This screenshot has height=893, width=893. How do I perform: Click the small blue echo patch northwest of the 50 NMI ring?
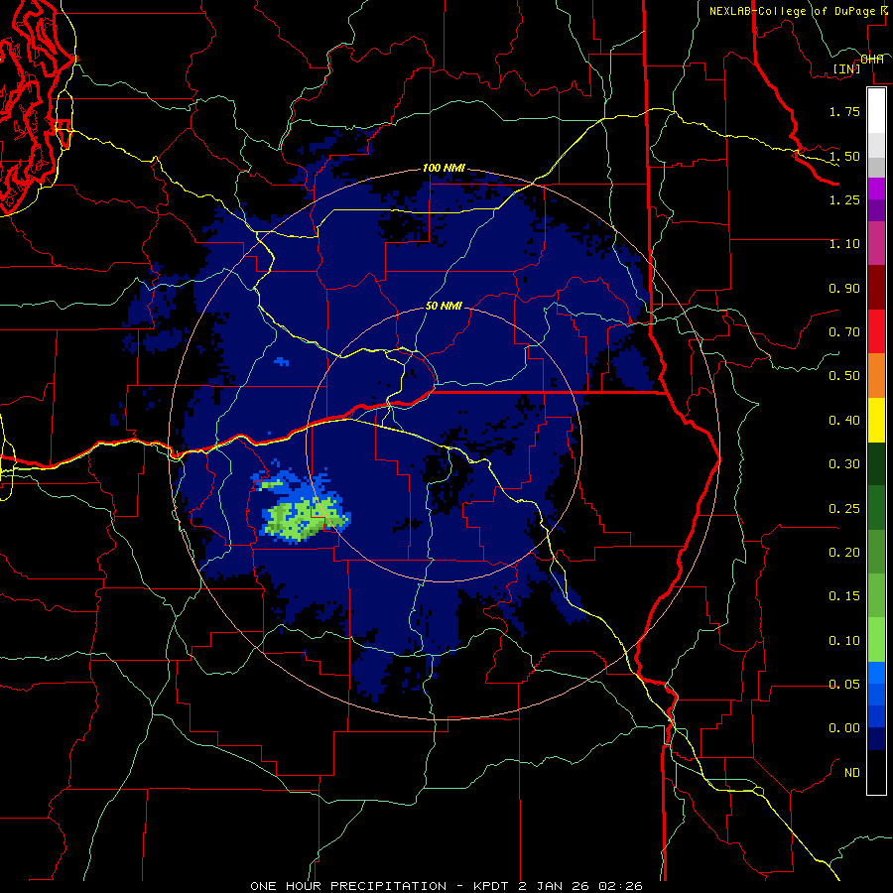pos(282,361)
